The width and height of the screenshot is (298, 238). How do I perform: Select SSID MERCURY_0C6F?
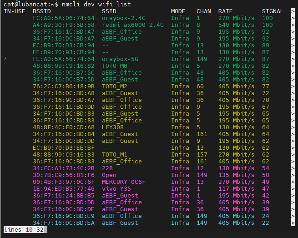point(124,182)
